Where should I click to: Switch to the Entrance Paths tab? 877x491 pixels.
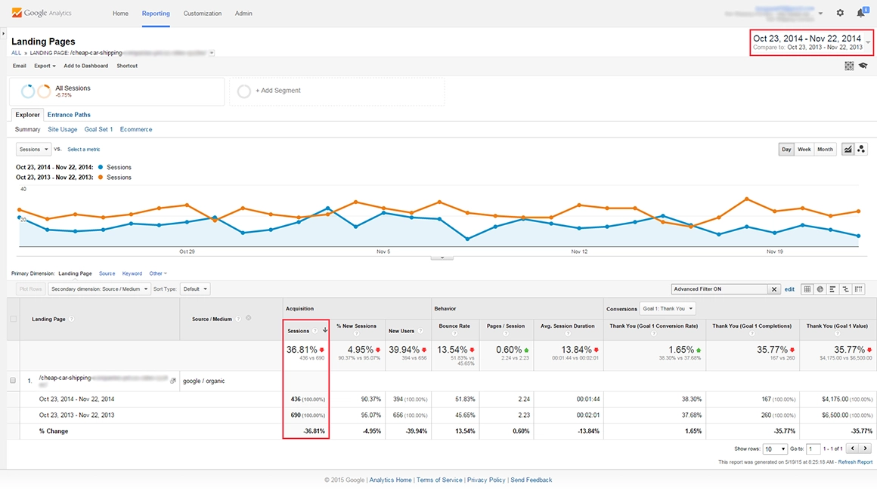click(x=69, y=115)
